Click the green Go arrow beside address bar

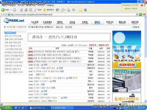click(x=140, y=14)
